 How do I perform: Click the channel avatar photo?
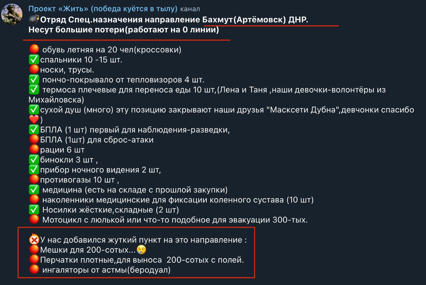coord(12,14)
